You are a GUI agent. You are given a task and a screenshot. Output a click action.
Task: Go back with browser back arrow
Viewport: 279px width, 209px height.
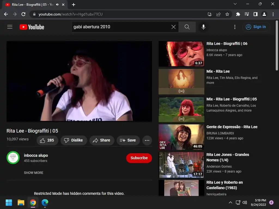tap(6, 14)
